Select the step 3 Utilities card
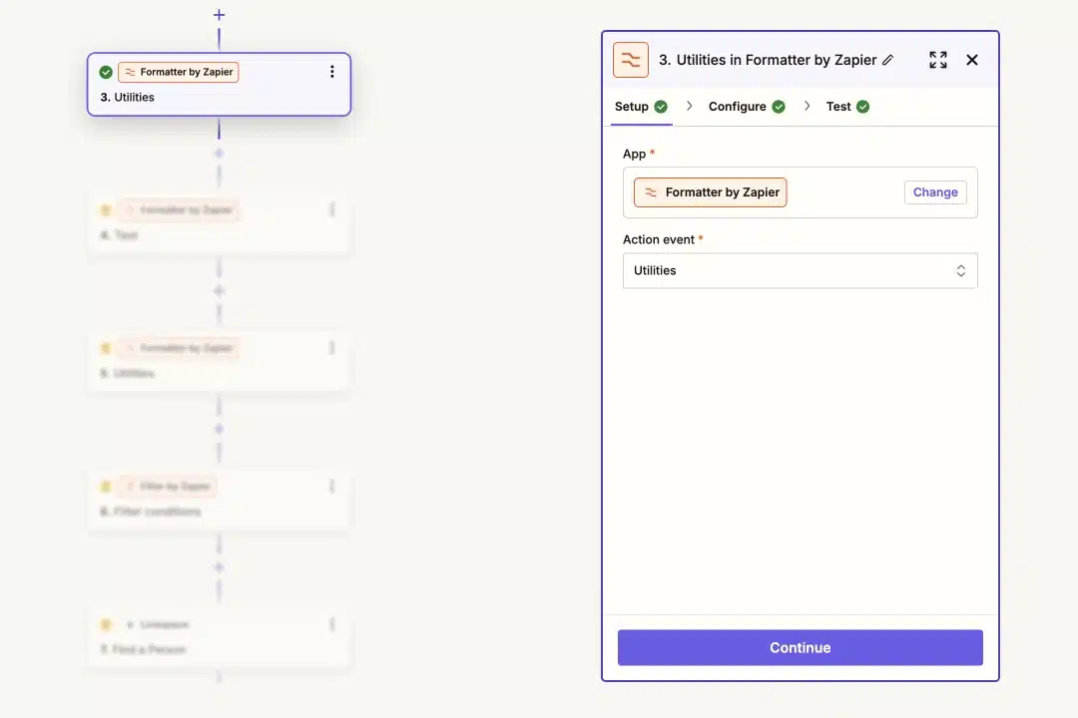 pyautogui.click(x=219, y=85)
